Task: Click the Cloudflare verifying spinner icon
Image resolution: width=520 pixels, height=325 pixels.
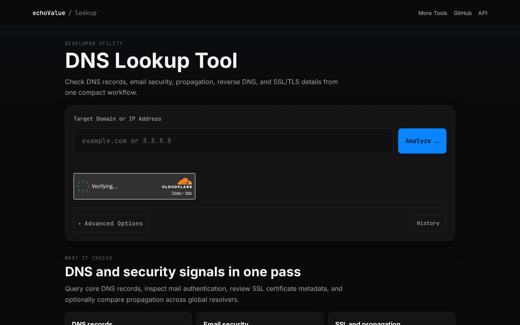Action: click(83, 186)
